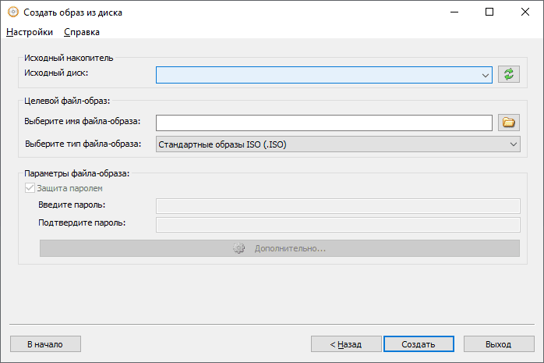Click the Введите пароль field
Viewport: 544px width, 363px height.
tap(337, 205)
